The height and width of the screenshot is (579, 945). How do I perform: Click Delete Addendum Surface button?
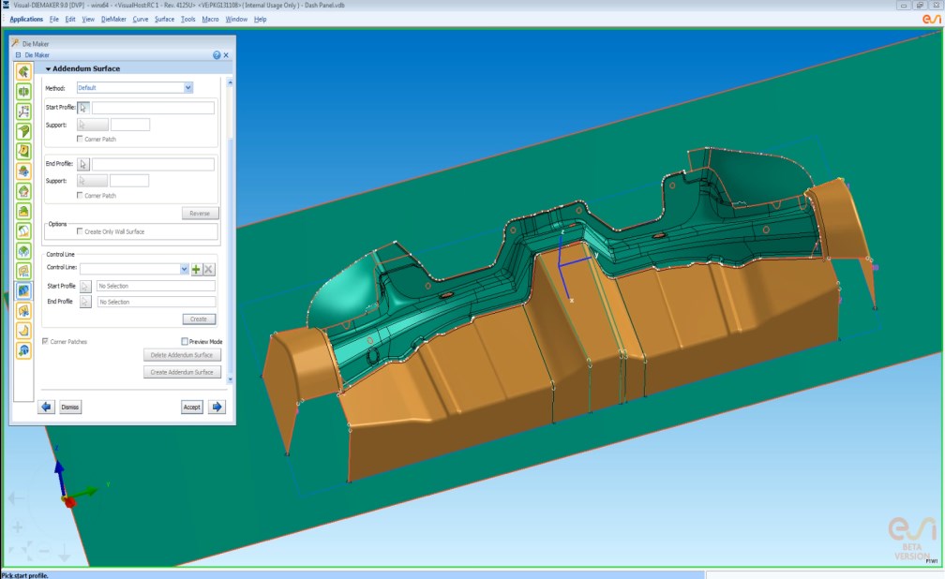click(182, 355)
